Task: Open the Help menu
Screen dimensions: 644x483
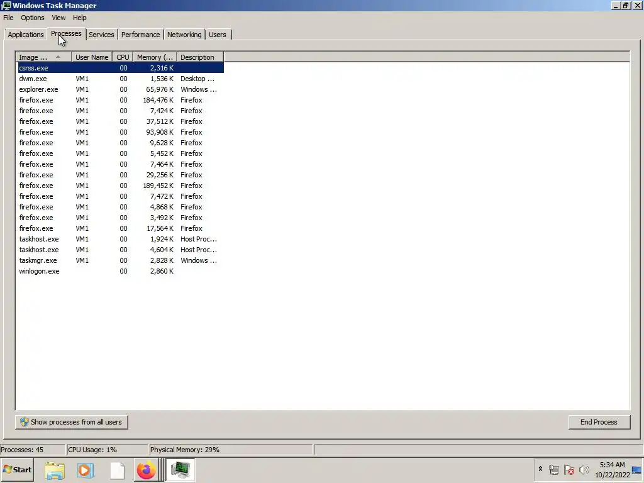Action: coord(80,18)
